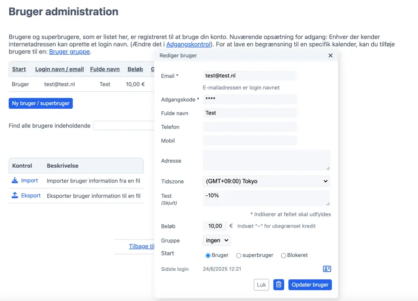Click the Luk button
Image resolution: width=418 pixels, height=301 pixels.
[261, 284]
